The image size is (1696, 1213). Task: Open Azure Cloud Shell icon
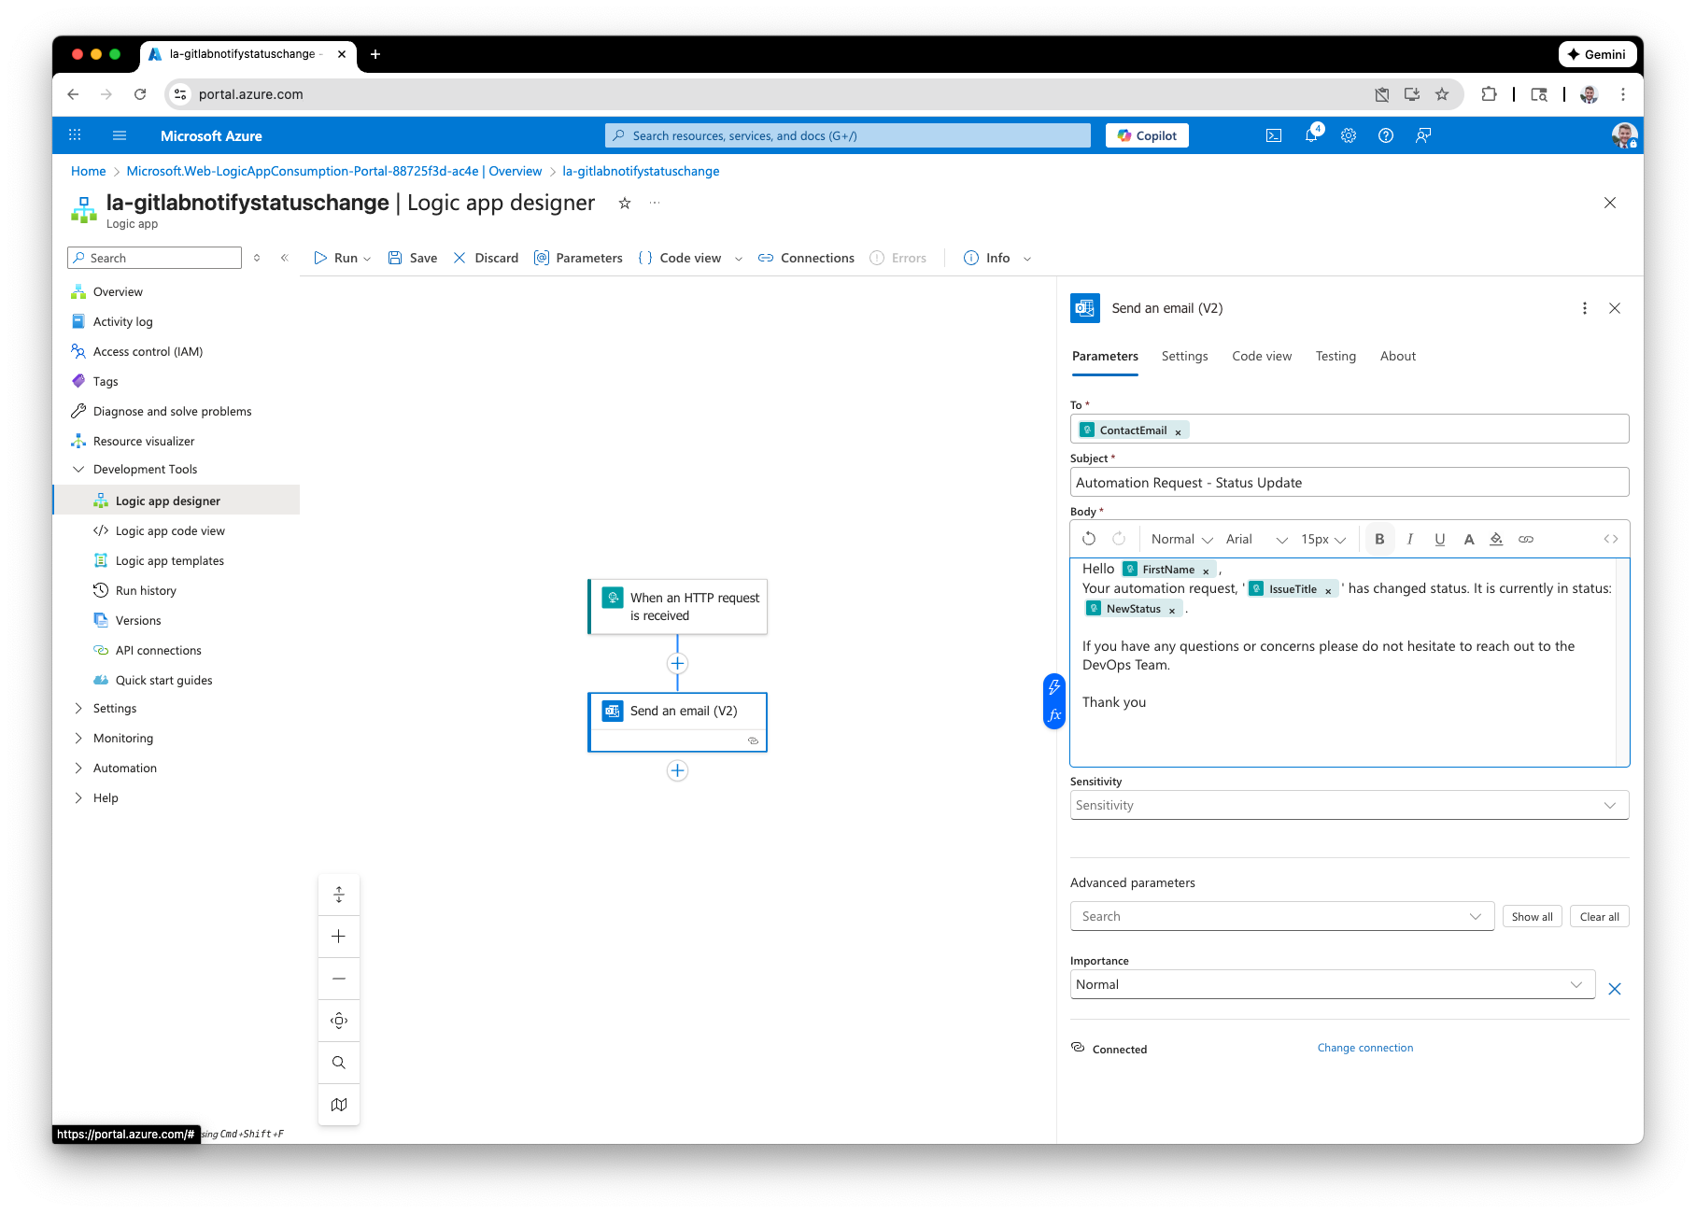tap(1273, 135)
